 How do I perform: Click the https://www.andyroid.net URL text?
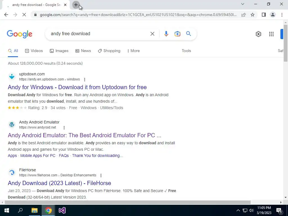click(37, 127)
